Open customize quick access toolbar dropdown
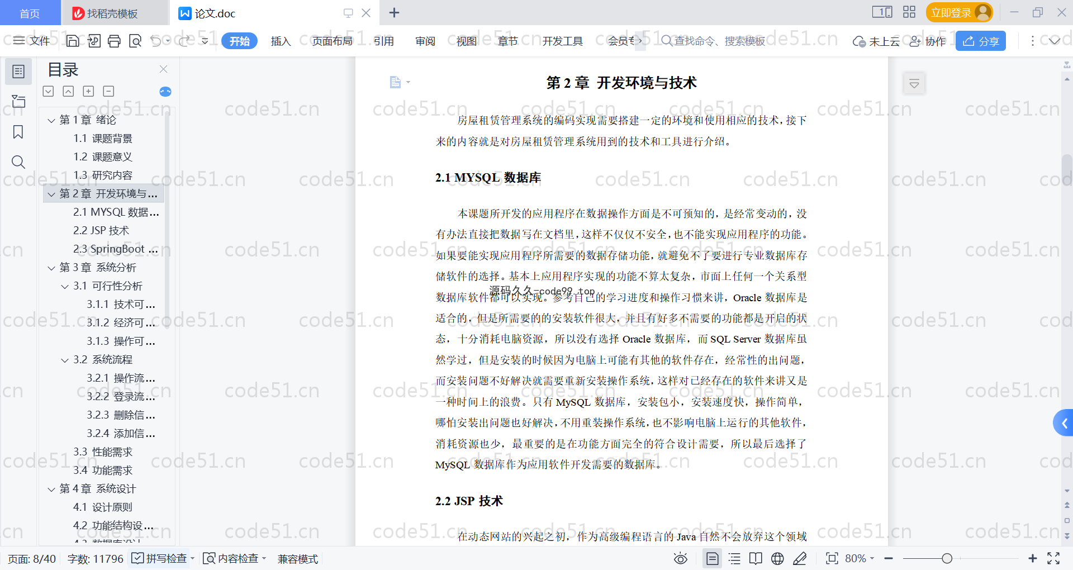The width and height of the screenshot is (1073, 570). point(205,41)
